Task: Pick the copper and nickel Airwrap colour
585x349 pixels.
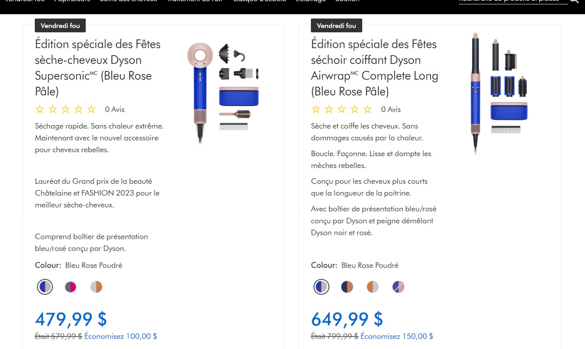Action: 372,287
